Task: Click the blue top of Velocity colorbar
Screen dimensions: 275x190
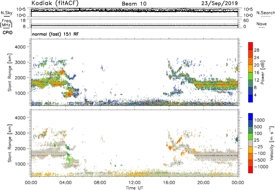Action: pyautogui.click(x=251, y=117)
